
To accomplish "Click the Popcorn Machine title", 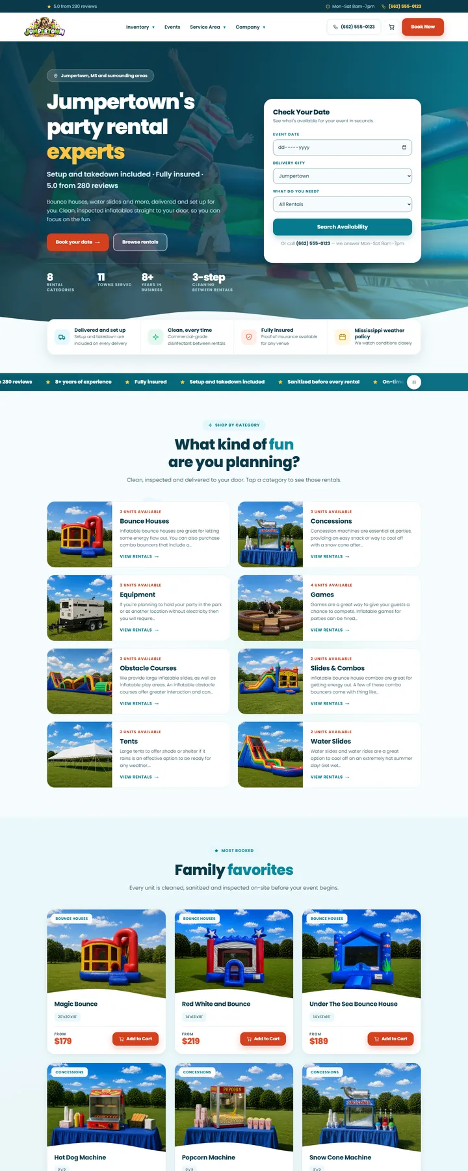I will [209, 1157].
